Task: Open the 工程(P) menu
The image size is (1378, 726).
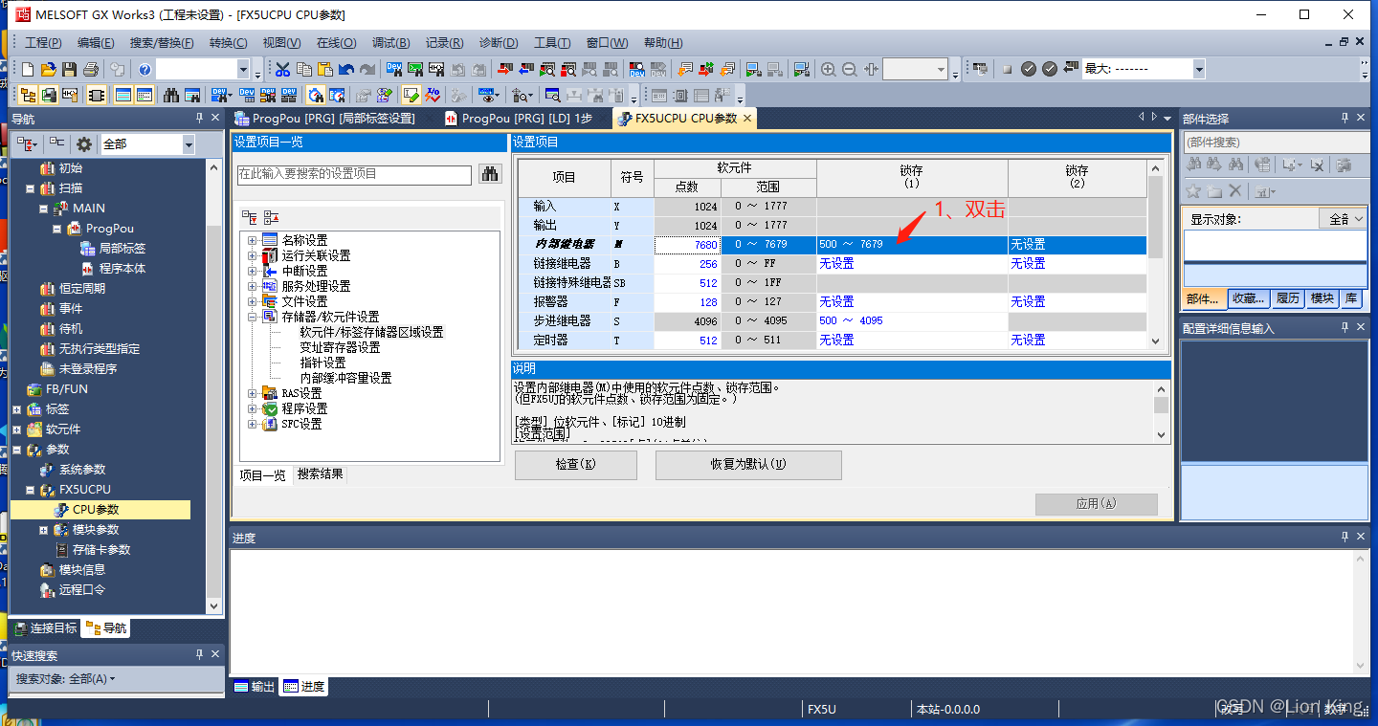Action: [43, 43]
